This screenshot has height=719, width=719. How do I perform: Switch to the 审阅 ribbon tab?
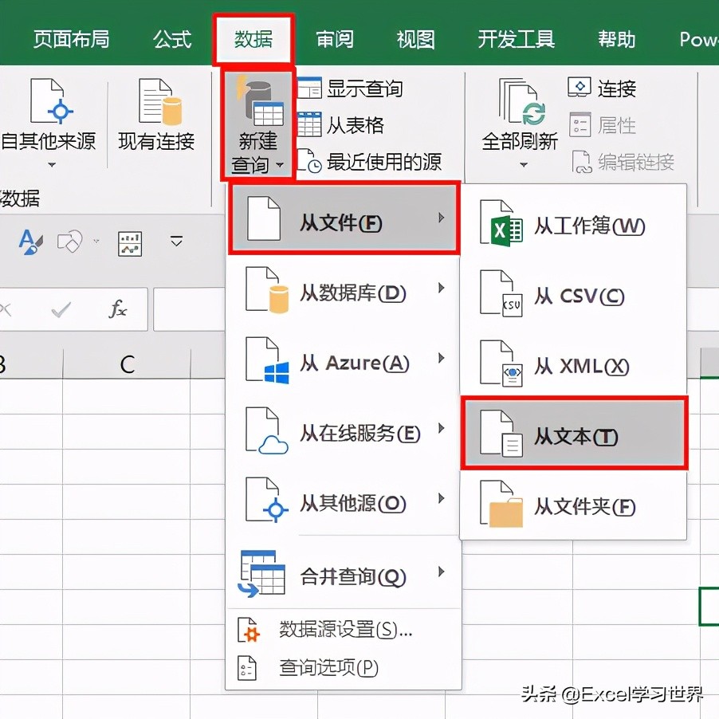point(335,38)
